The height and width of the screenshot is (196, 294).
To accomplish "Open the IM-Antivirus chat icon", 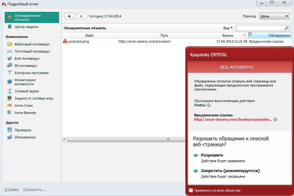I will [x=9, y=66].
